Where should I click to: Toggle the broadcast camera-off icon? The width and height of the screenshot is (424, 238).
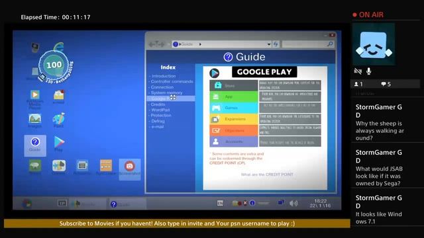[358, 71]
